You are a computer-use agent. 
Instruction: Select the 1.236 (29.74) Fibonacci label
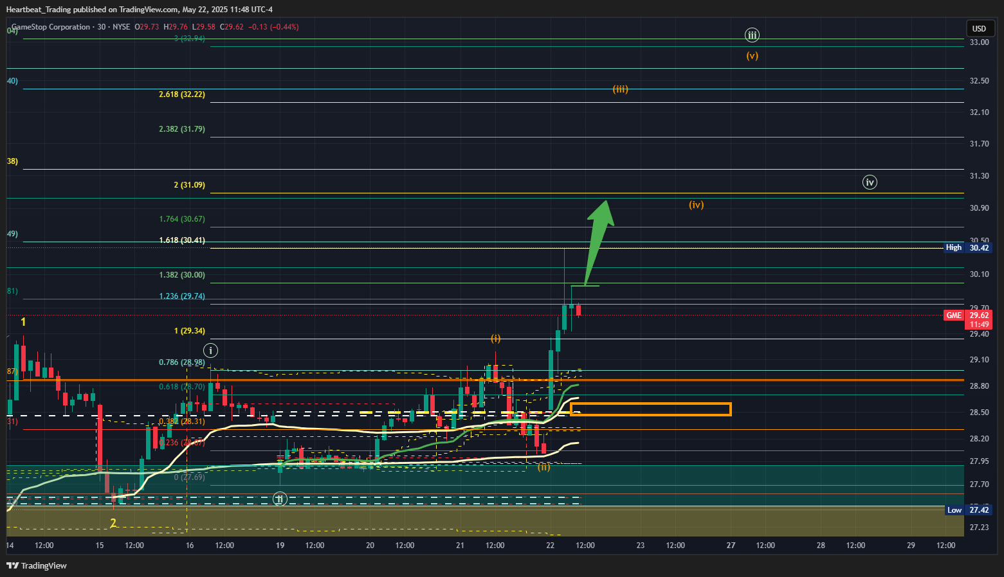point(182,296)
